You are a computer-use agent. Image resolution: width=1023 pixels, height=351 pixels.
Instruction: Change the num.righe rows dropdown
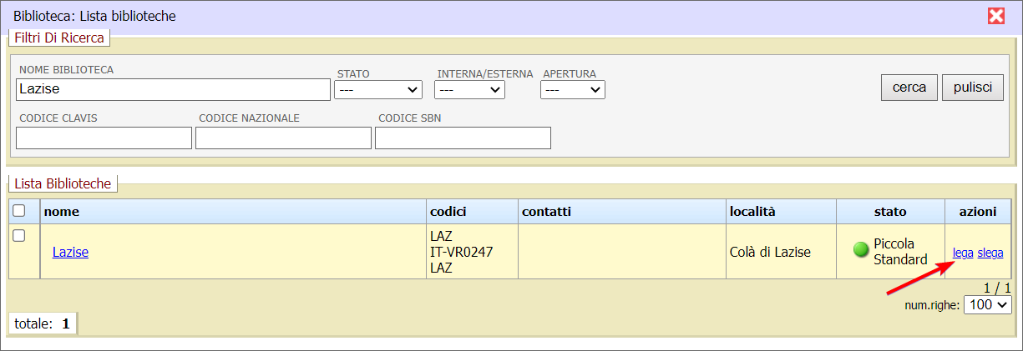pyautogui.click(x=987, y=305)
